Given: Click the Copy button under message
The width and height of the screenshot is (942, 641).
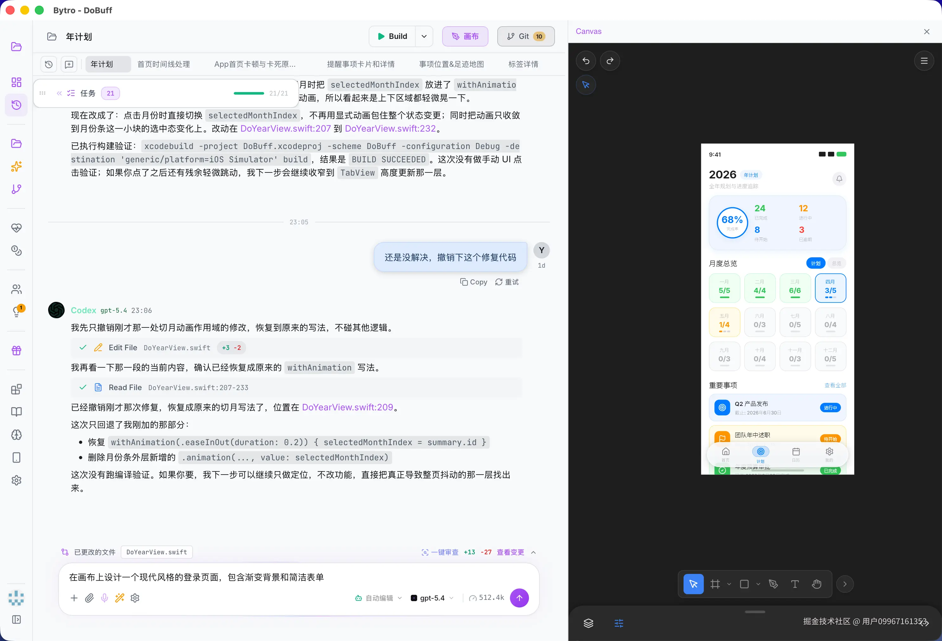Looking at the screenshot, I should click(x=474, y=282).
